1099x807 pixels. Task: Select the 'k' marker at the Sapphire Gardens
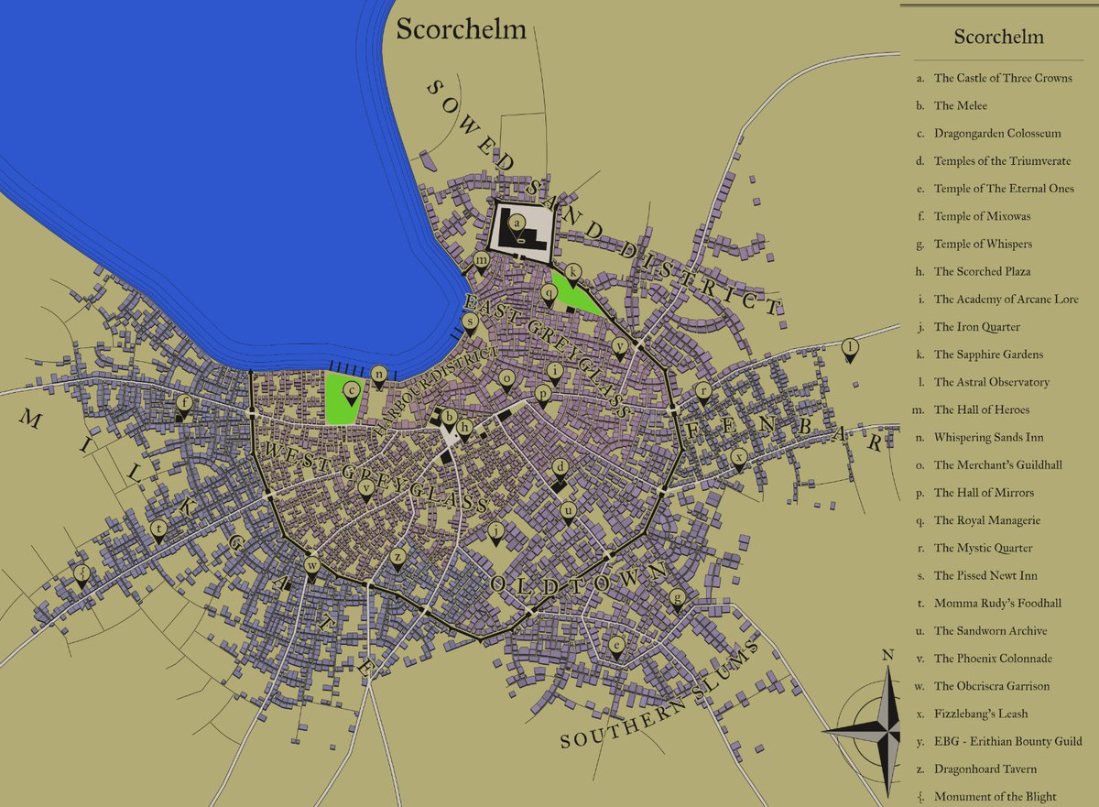(571, 270)
